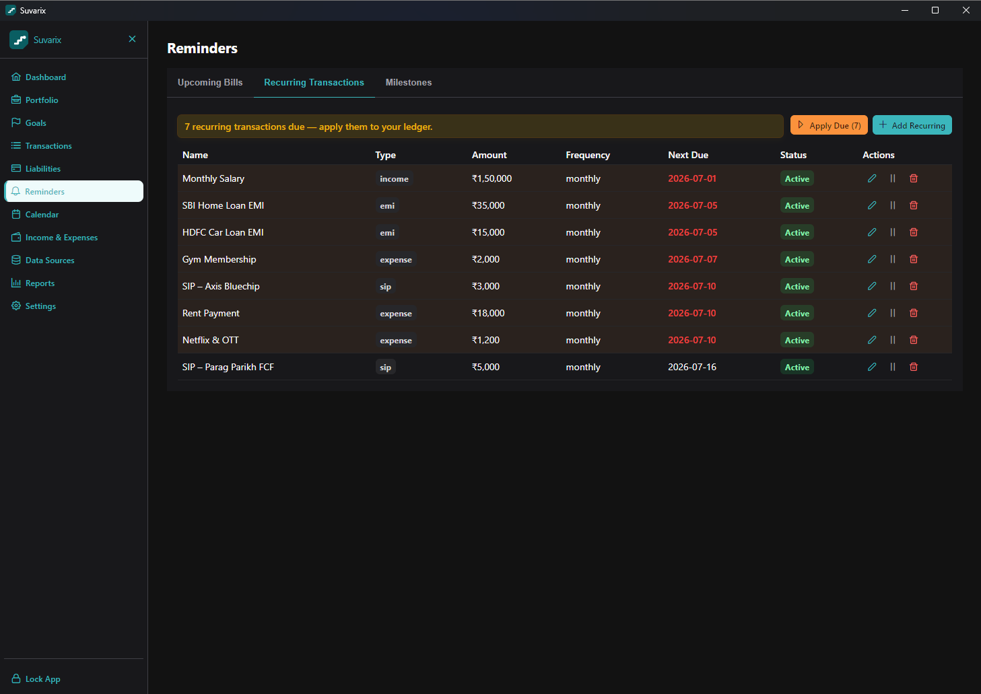Screen dimensions: 981x694
Task: Delete the Monthly Salary recurring transaction
Action: coord(914,178)
